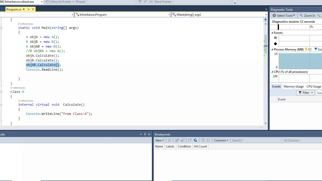
Task: Click the Snapshot legend marker
Action: click(316, 49)
